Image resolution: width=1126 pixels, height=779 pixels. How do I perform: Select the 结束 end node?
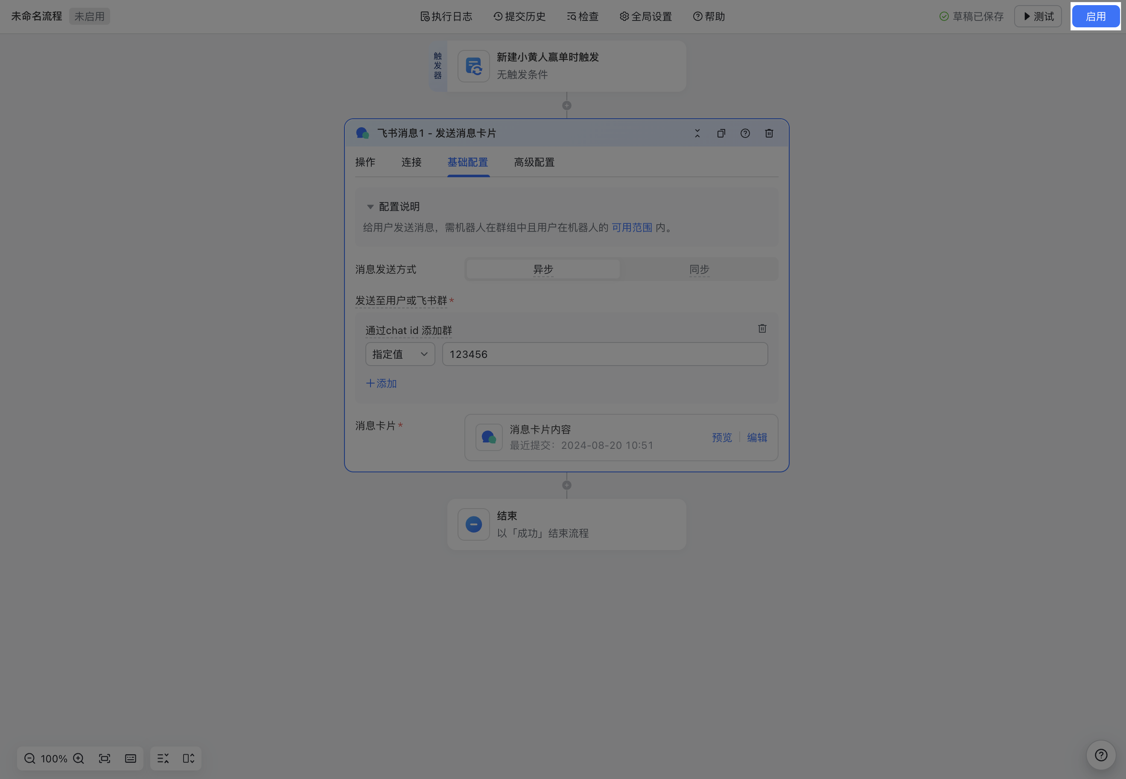coord(566,525)
